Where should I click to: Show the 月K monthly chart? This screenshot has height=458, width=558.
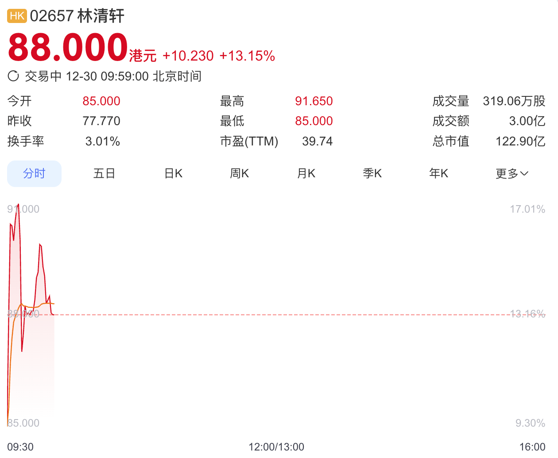306,173
